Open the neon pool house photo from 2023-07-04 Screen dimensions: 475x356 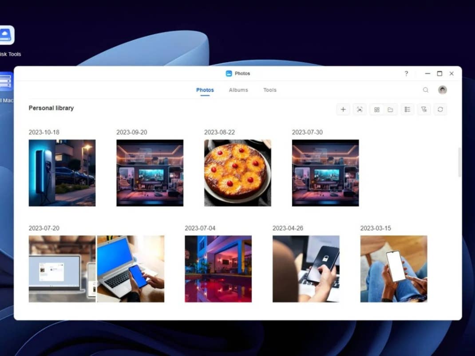(x=218, y=269)
